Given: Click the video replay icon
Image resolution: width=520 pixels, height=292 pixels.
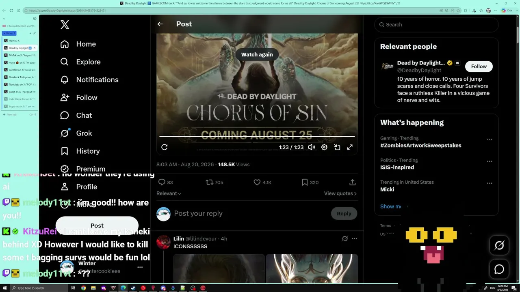Looking at the screenshot, I should [x=165, y=147].
